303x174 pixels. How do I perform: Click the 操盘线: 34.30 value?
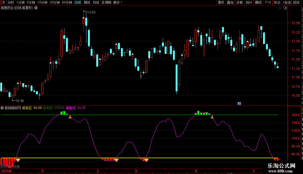(x=76, y=108)
